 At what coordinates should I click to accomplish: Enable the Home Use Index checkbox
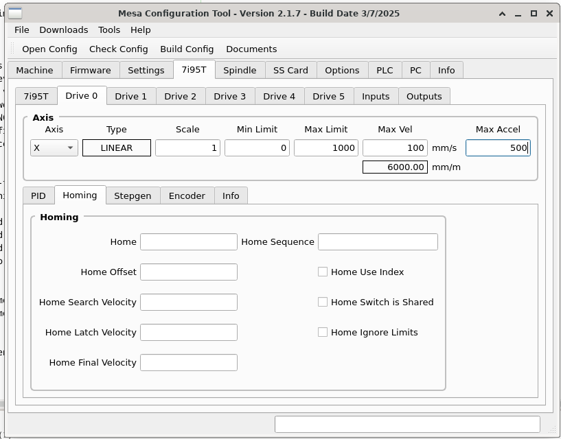click(x=323, y=272)
